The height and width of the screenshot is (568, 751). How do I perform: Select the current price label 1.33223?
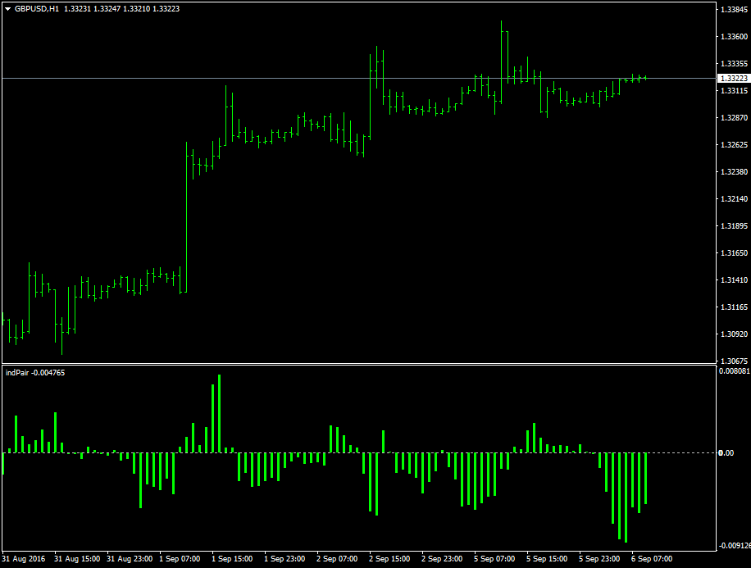(734, 78)
